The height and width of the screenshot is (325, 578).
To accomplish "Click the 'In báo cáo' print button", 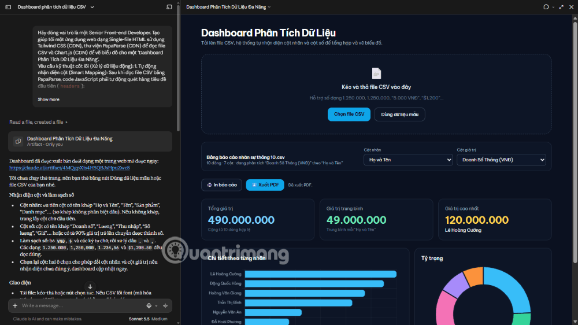I will (x=221, y=185).
